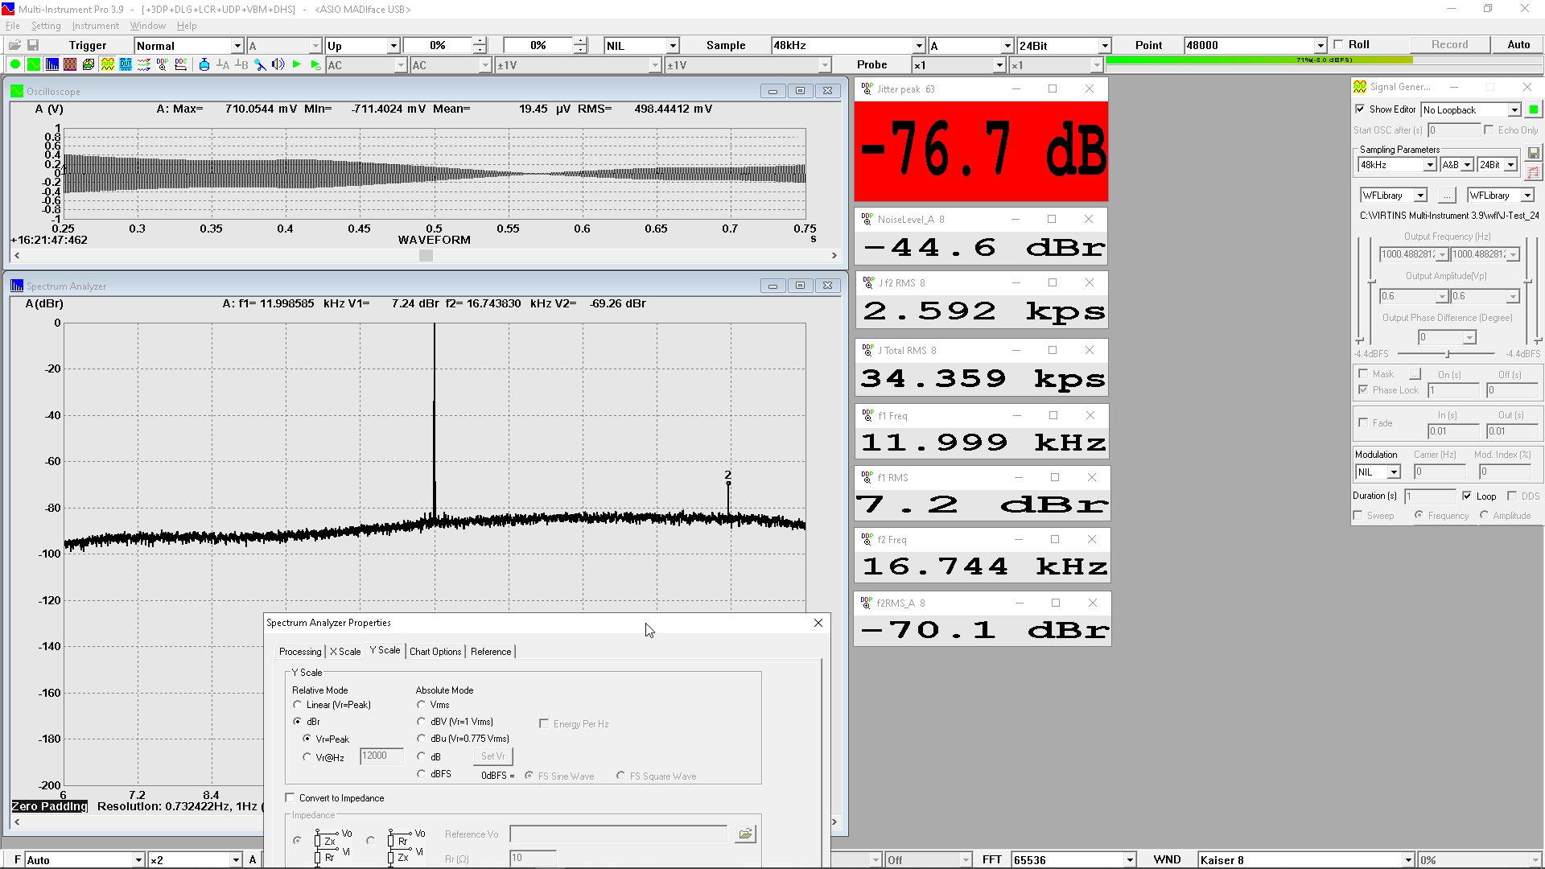Open the Instrument menu
Viewport: 1545px width, 869px height.
(x=95, y=26)
